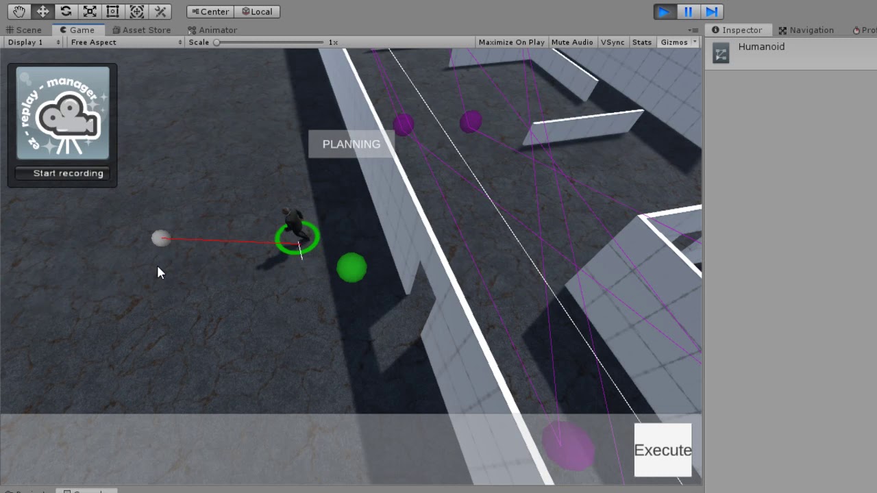The width and height of the screenshot is (877, 493).
Task: Switch to the Inspector tab
Action: click(737, 30)
